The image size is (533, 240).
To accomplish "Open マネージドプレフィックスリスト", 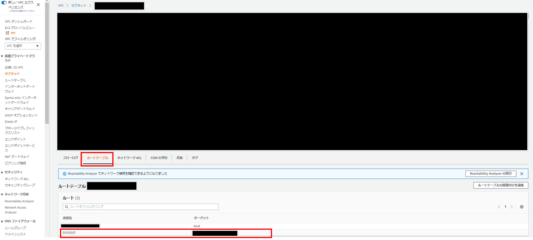I will coord(20,130).
